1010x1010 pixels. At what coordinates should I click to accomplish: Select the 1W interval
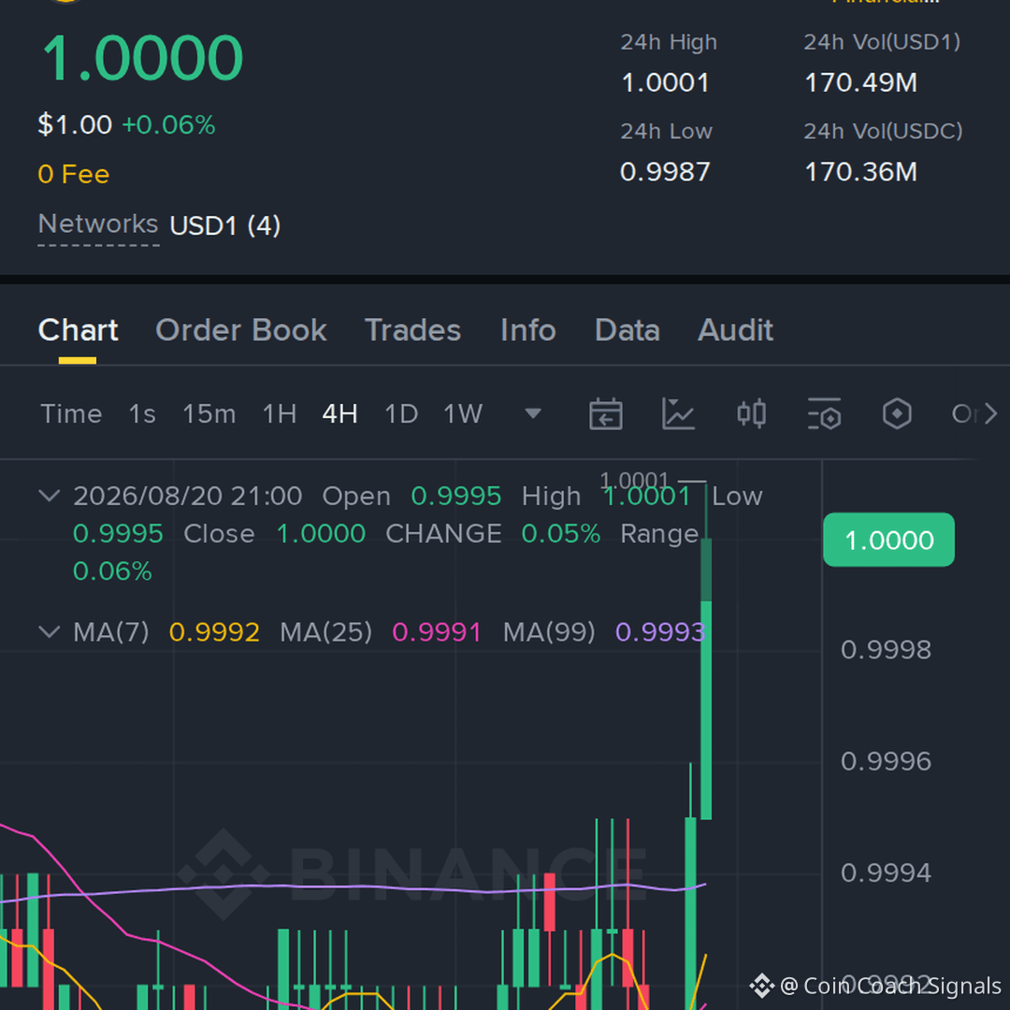pos(463,413)
